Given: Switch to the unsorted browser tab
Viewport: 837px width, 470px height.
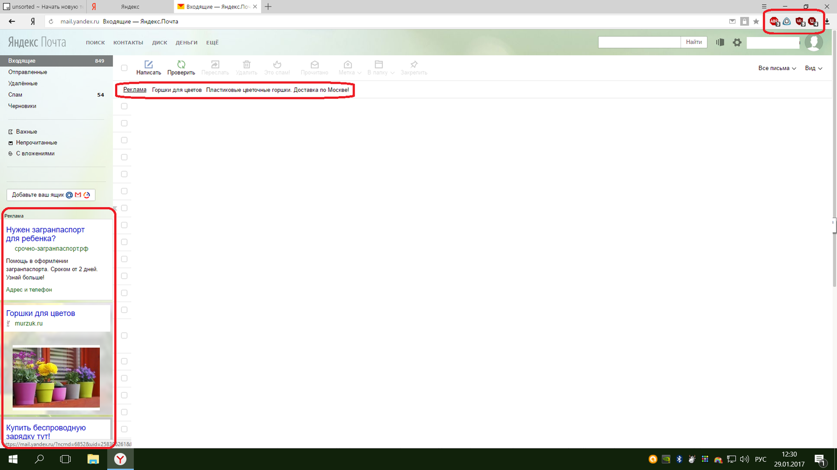Looking at the screenshot, I should [x=42, y=7].
